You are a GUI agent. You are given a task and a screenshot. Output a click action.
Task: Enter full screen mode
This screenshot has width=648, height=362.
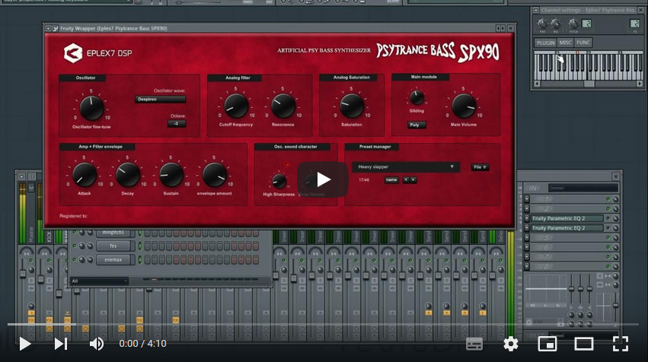pyautogui.click(x=621, y=344)
